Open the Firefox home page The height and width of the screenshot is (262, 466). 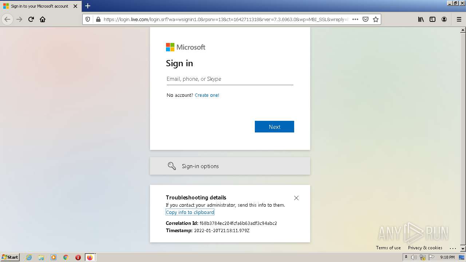pos(43,19)
